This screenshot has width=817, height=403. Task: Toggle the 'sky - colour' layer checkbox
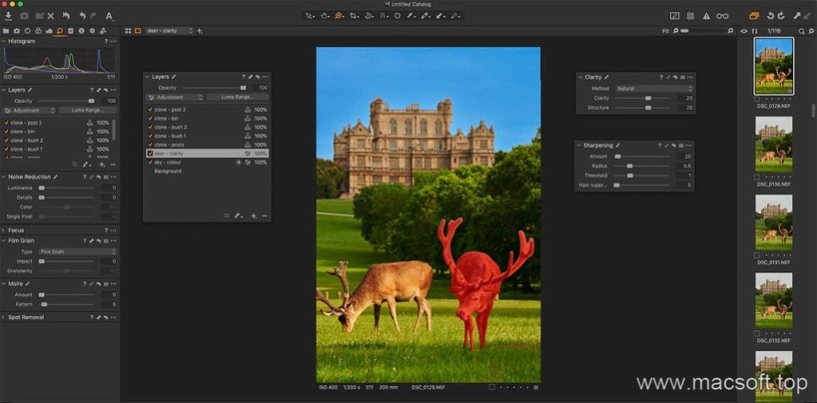pyautogui.click(x=150, y=162)
